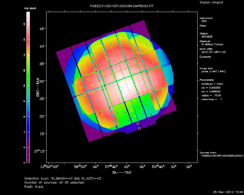Screen dimensions: 244x195
Task: Click the 58m20s right ascension label
Action: point(80,167)
